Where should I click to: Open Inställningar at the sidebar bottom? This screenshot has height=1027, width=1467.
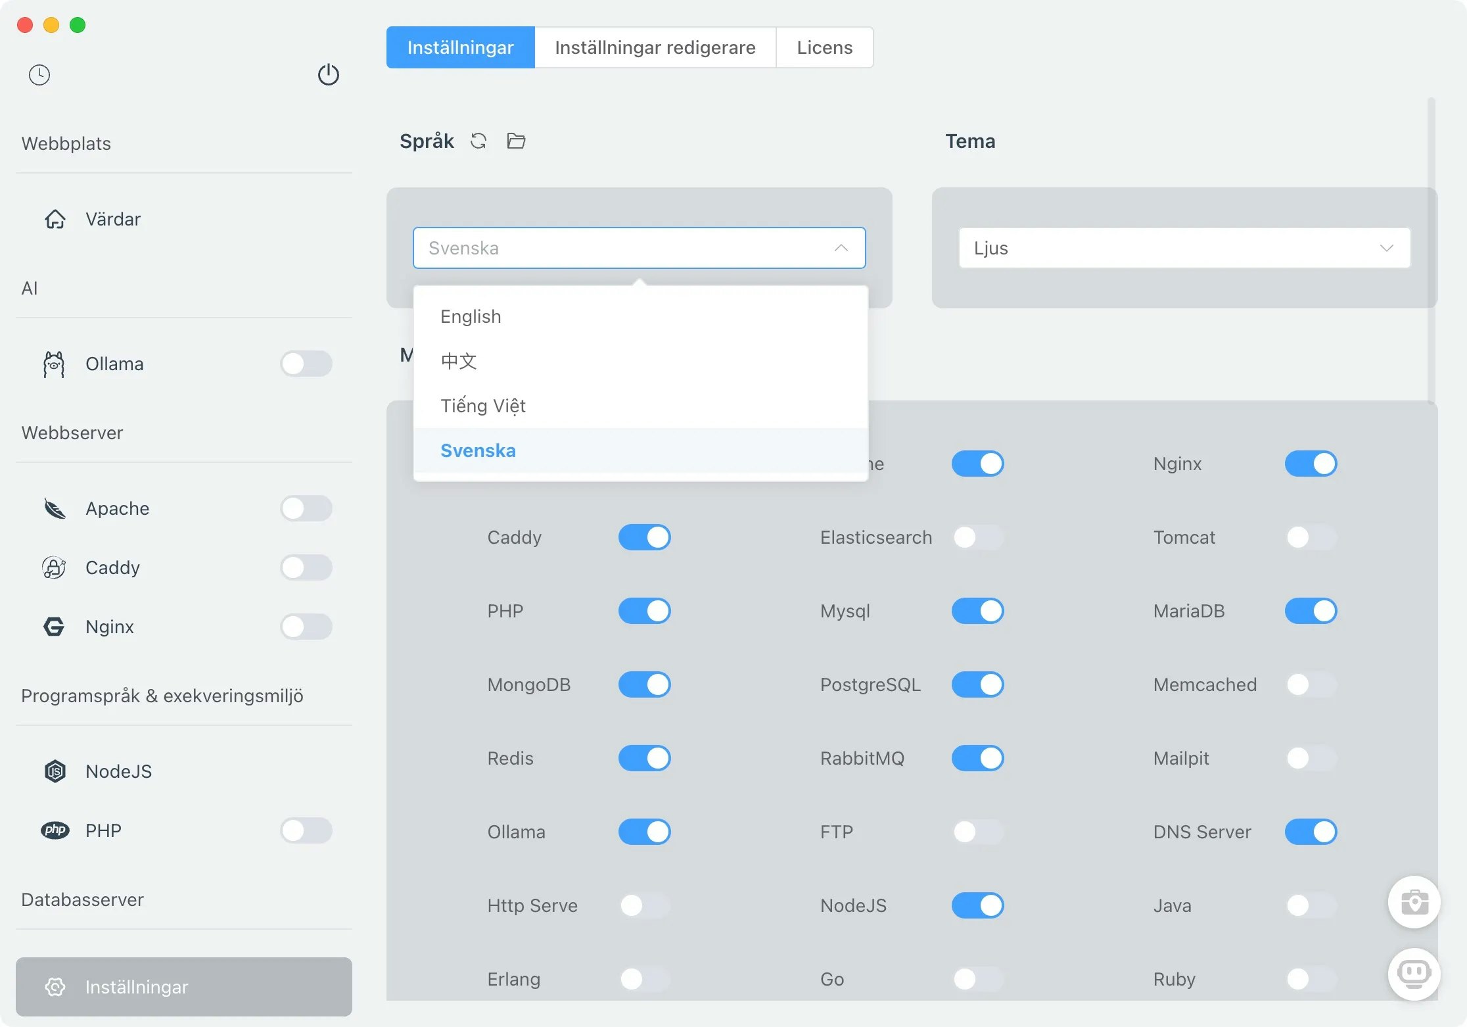pos(184,987)
